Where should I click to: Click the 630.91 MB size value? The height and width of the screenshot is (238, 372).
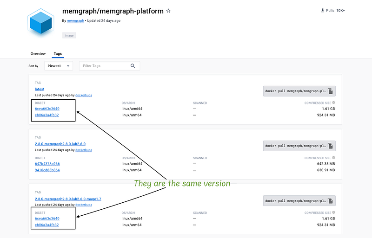pos(326,170)
